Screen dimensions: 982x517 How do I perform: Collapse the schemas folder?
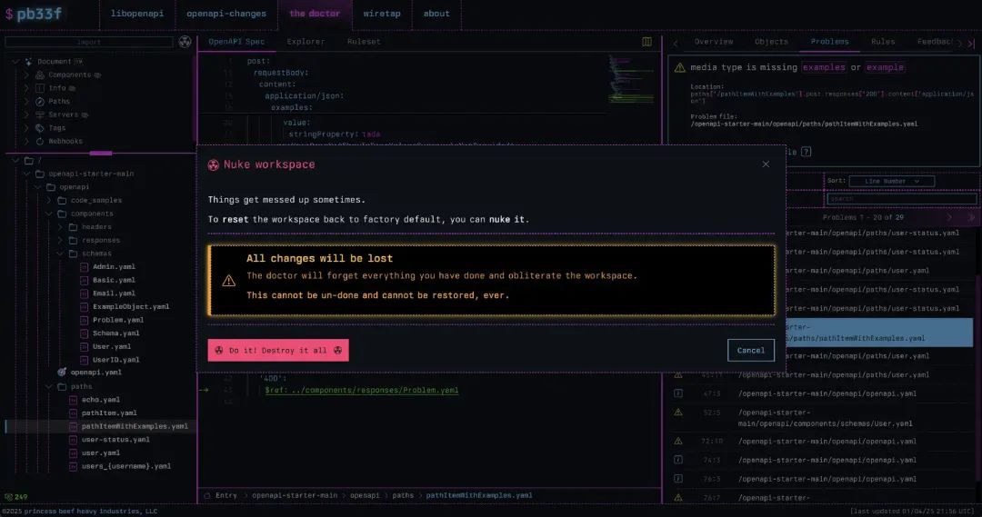60,254
